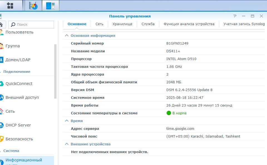This screenshot has width=267, height=165.
Task: Click system time 2025-08-18 16:22:47
Action: [185, 98]
